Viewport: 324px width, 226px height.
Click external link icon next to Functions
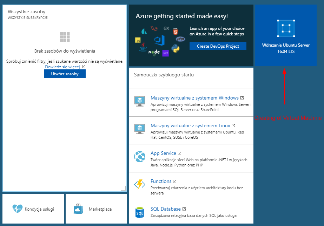174,181
